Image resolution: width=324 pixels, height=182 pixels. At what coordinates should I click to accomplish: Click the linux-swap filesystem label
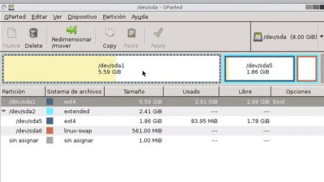[x=78, y=130]
